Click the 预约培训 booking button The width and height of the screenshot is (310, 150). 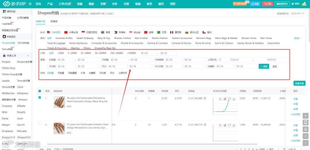240,4
